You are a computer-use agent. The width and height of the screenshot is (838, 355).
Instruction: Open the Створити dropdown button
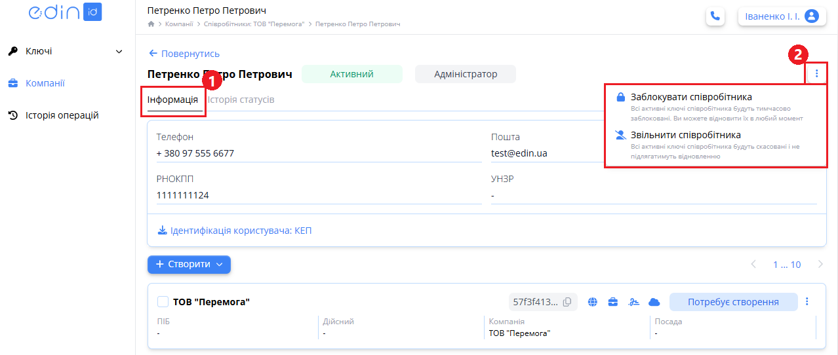[x=189, y=265]
